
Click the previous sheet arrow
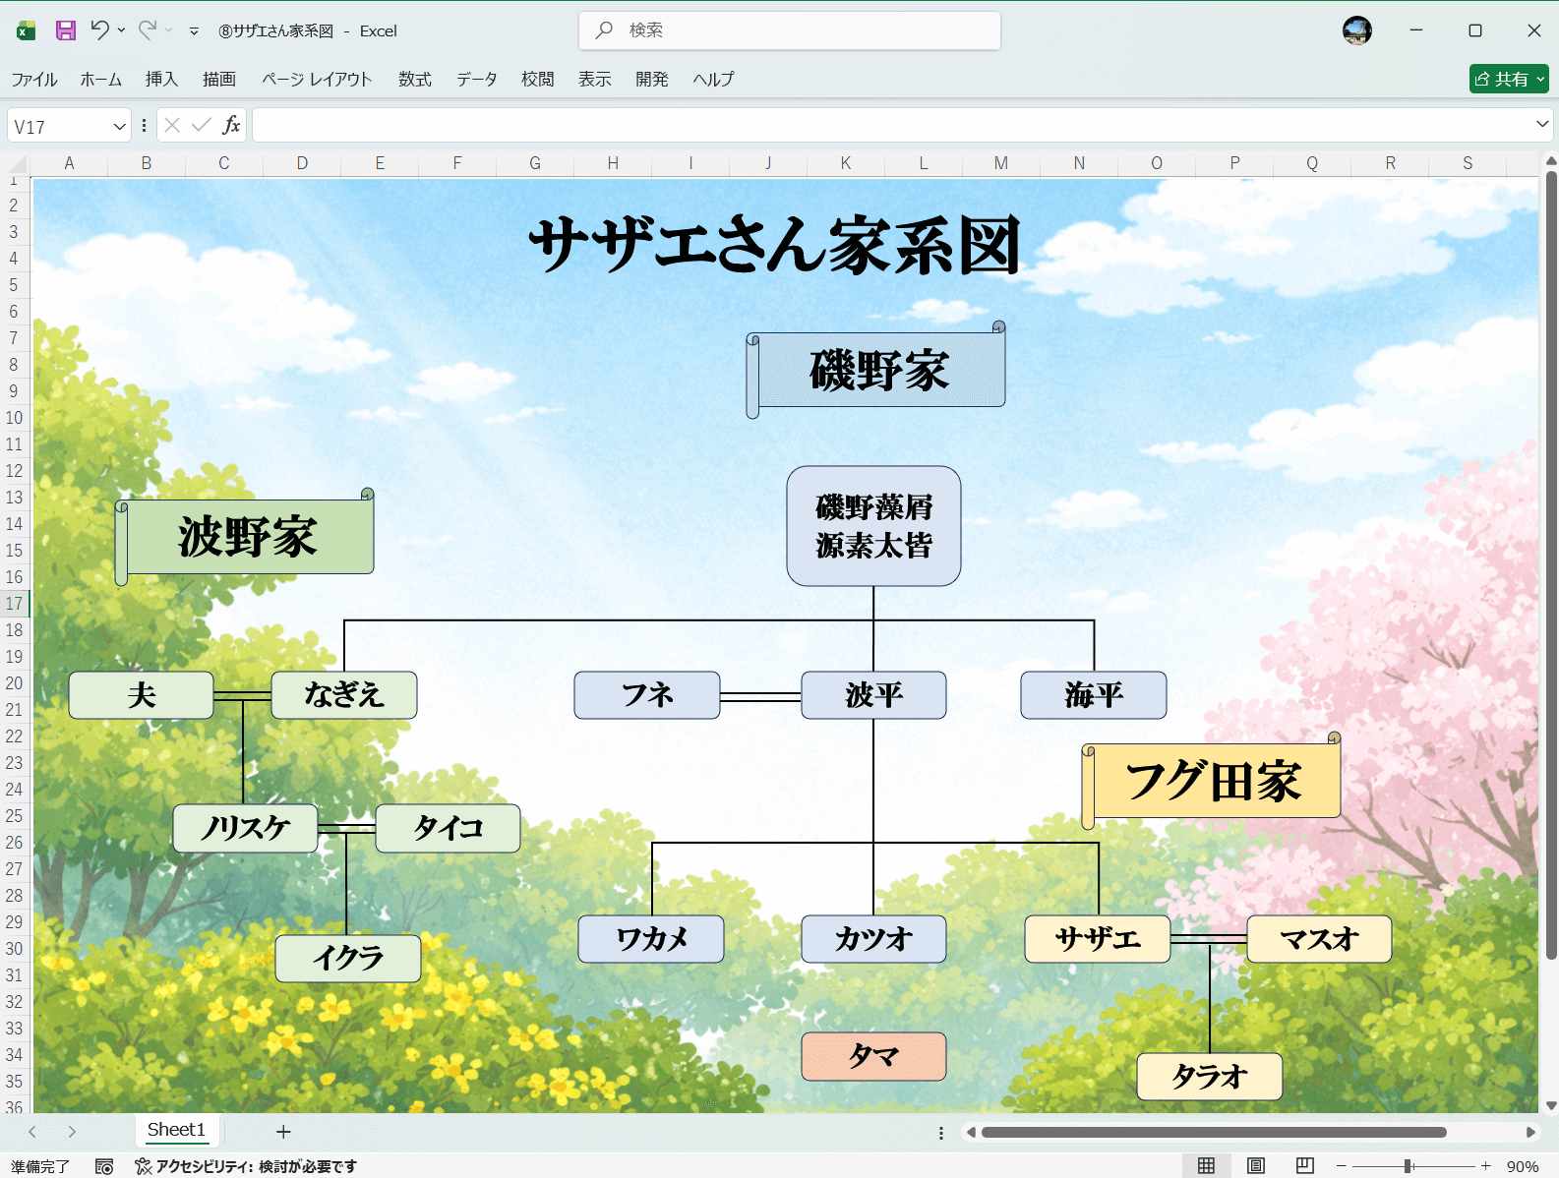coord(32,1132)
